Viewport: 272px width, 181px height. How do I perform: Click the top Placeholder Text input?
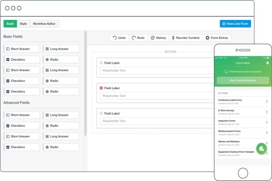pos(157,71)
